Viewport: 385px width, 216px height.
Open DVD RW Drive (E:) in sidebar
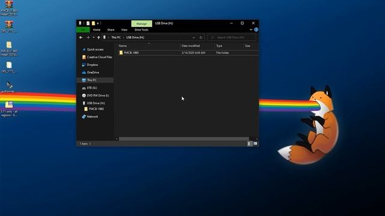point(97,95)
